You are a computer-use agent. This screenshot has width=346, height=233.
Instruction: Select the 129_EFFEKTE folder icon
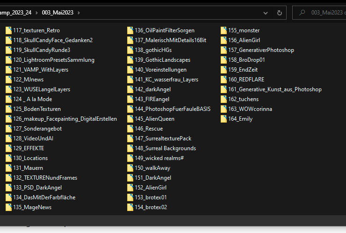(8, 148)
